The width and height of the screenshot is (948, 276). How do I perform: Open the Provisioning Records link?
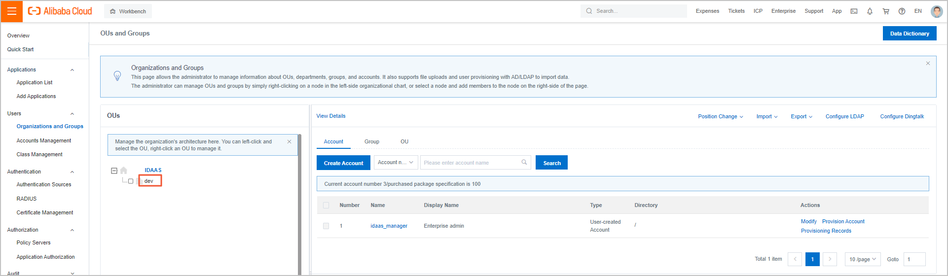[826, 231]
